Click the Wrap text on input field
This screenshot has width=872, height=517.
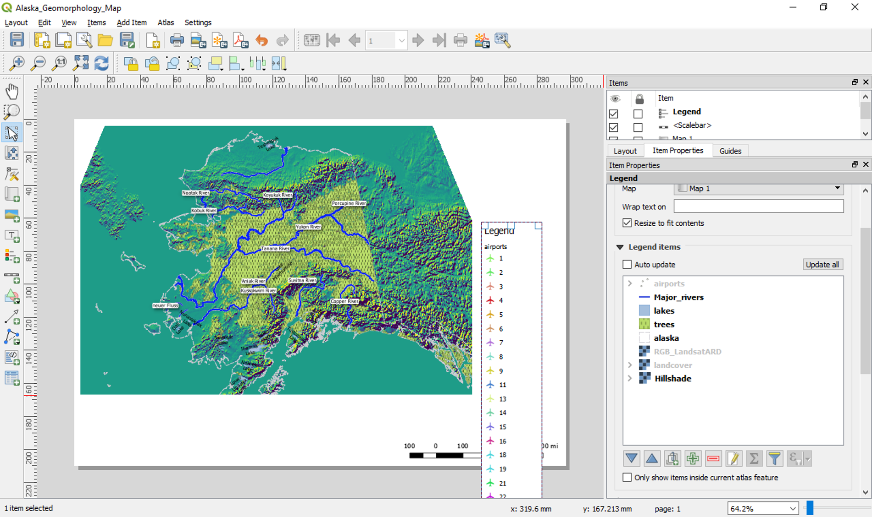click(758, 207)
